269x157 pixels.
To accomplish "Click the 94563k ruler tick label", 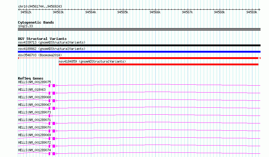I will pos(58,12).
